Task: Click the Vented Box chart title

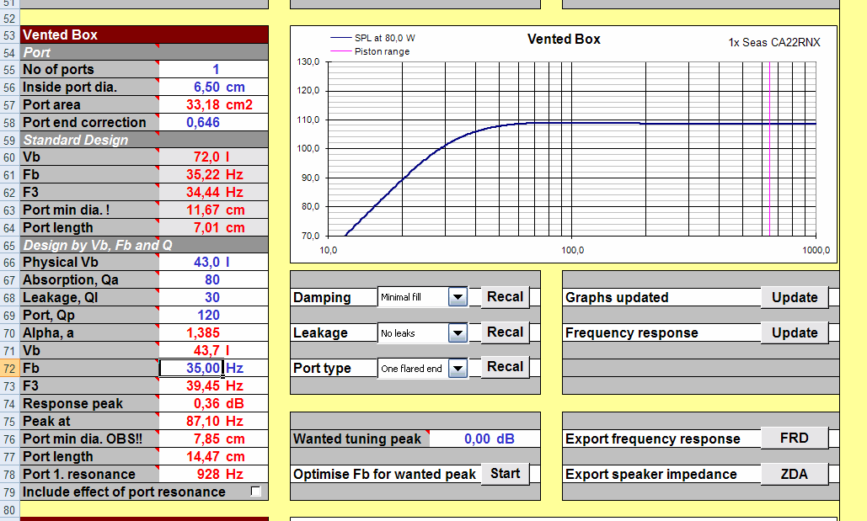Action: tap(564, 40)
